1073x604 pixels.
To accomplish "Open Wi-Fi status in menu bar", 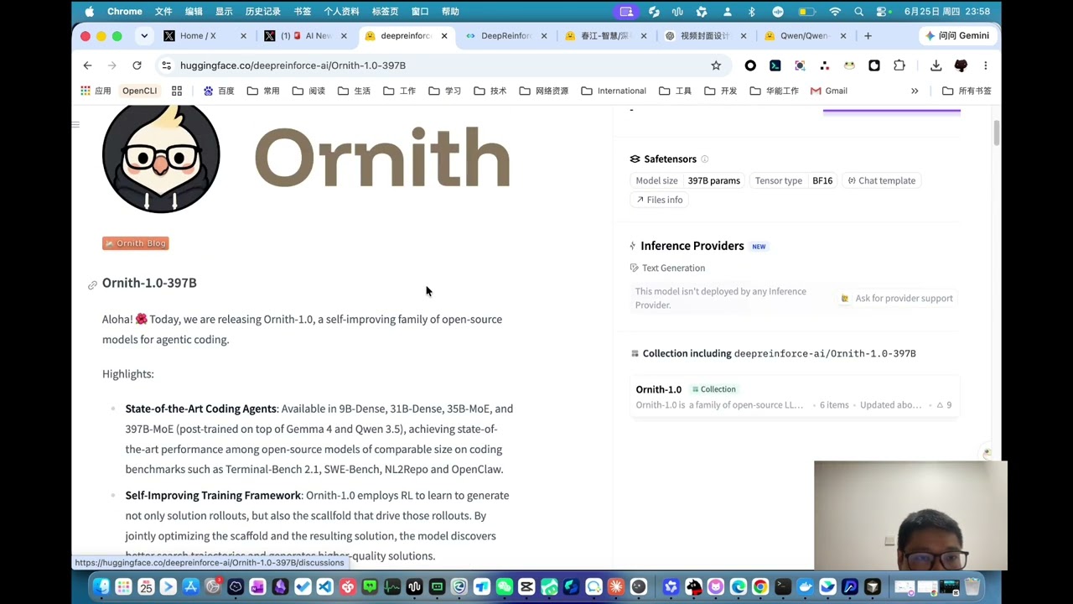I will point(835,12).
